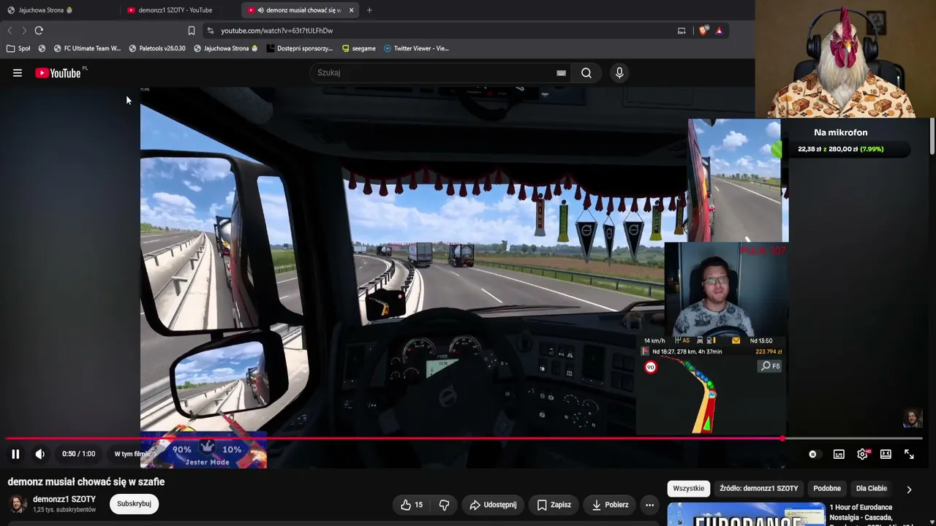The image size is (936, 526).
Task: Enter fullscreen mode
Action: coord(909,454)
